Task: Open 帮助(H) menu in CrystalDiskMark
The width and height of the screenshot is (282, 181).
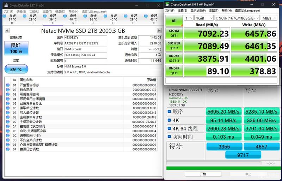Action: point(227,11)
